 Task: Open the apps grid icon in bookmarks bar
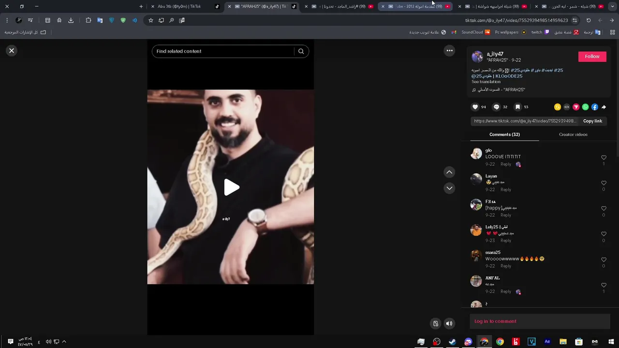(x=612, y=32)
